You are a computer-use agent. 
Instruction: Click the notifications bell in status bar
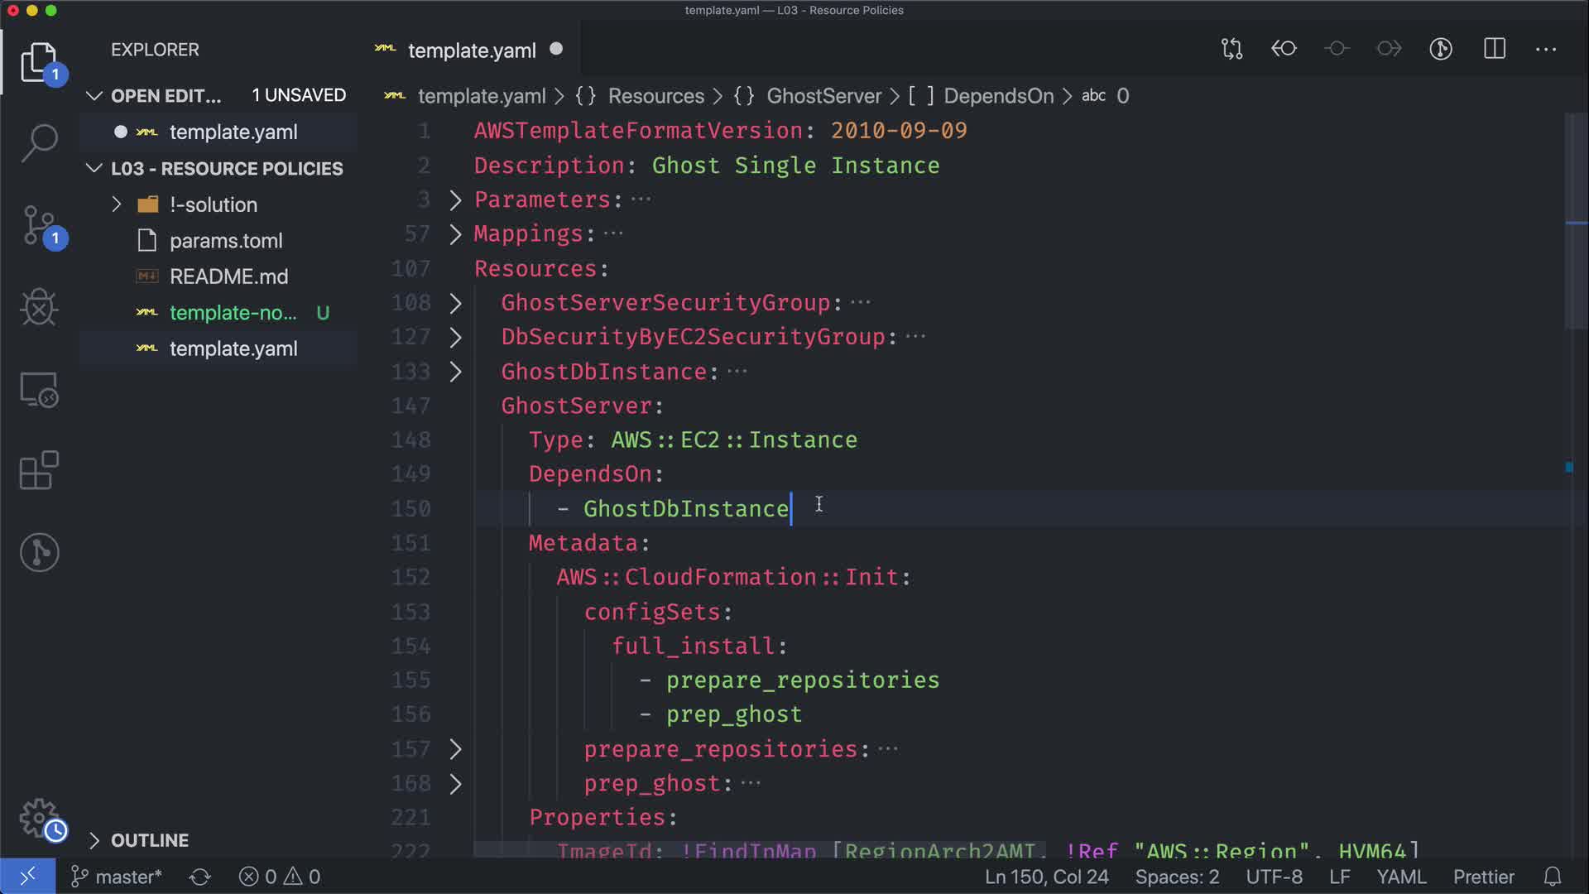click(1553, 877)
